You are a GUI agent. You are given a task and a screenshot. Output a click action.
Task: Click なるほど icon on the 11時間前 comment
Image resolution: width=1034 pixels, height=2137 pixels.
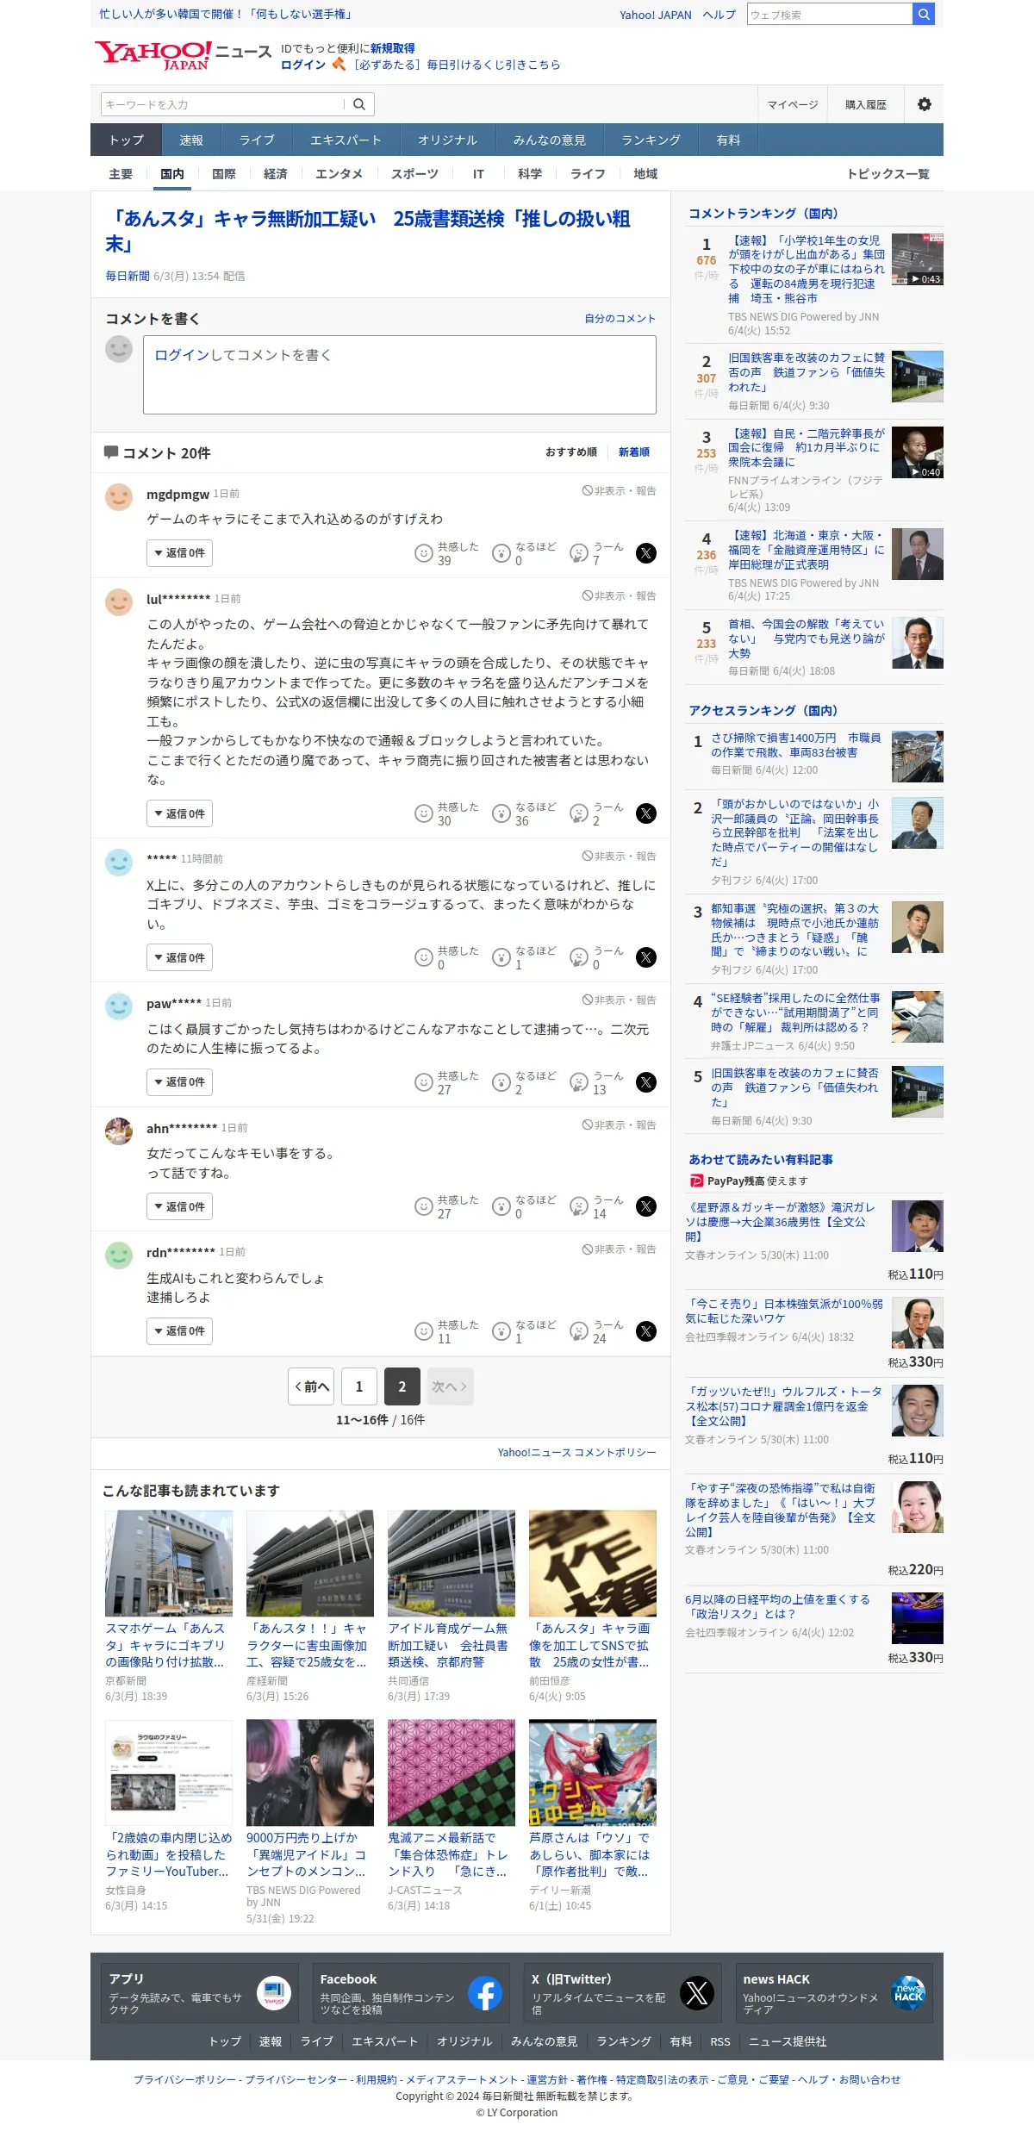(501, 957)
